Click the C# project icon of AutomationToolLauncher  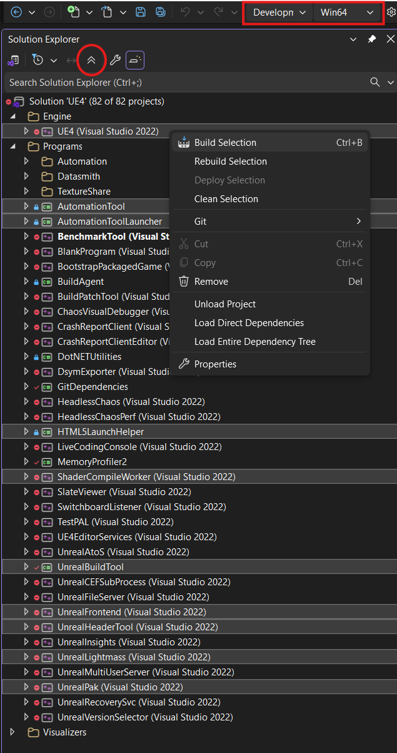47,222
